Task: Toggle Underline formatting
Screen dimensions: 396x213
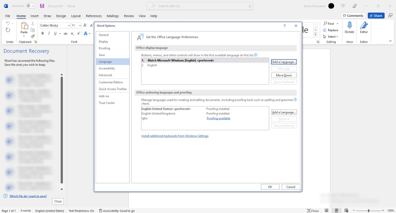Action: tap(55, 34)
